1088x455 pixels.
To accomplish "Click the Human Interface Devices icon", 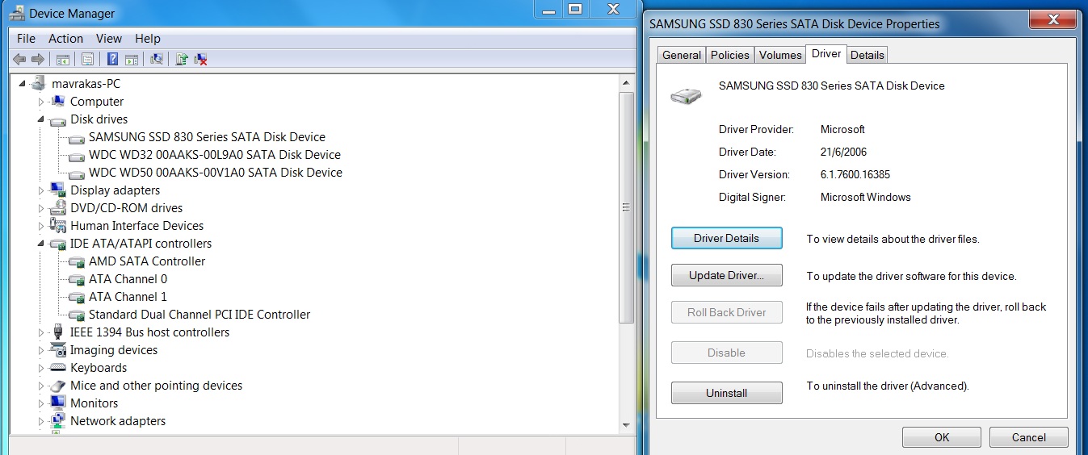I will click(x=57, y=225).
